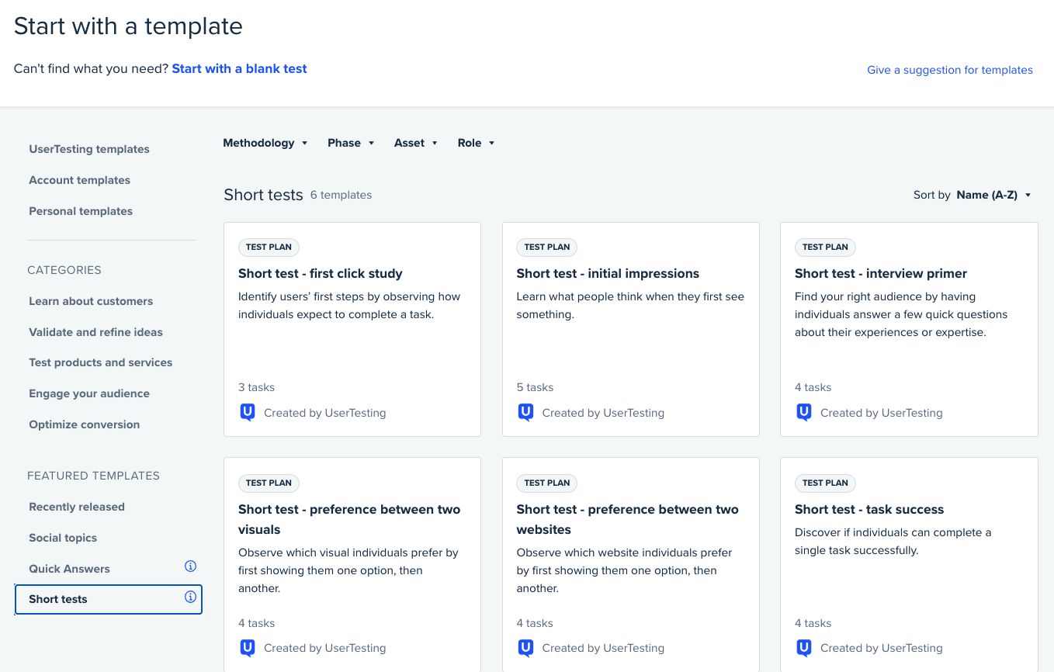Open Short test - preference between two visuals title
This screenshot has width=1054, height=672.
(x=349, y=519)
